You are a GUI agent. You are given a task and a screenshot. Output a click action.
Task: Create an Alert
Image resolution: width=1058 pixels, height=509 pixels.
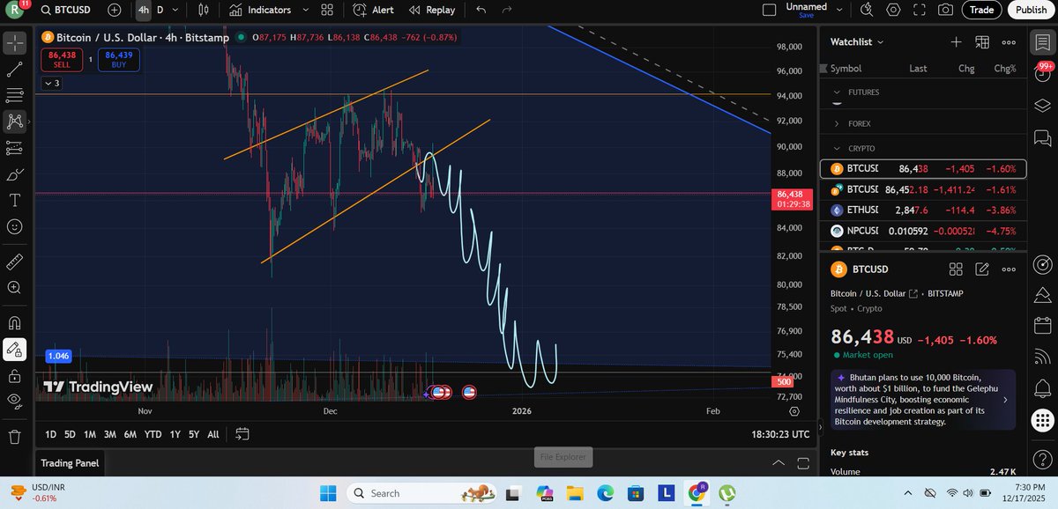pos(373,10)
